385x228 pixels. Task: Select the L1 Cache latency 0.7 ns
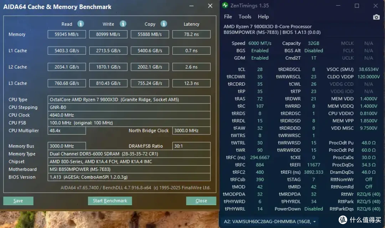tap(191, 51)
